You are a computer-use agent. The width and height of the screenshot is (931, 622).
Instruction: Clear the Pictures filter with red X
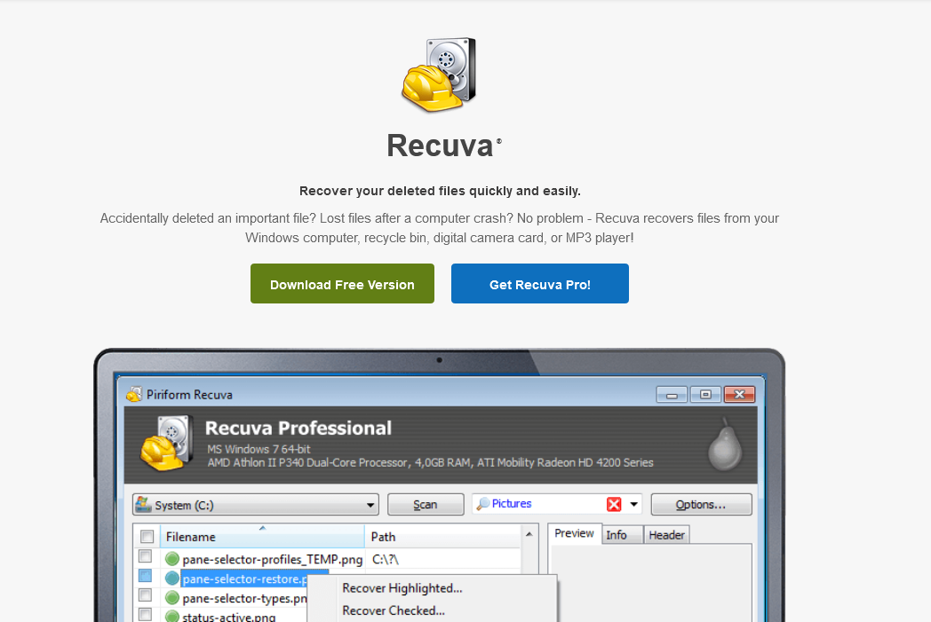pyautogui.click(x=614, y=504)
